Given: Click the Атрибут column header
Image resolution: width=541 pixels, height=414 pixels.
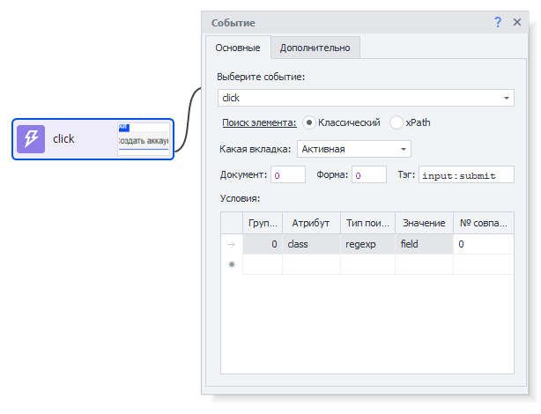Looking at the screenshot, I should 311,223.
